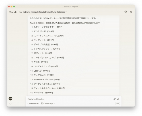The image size is (142, 116).
Task: Click the chevron after SQLite Database title
Action: 66,12
